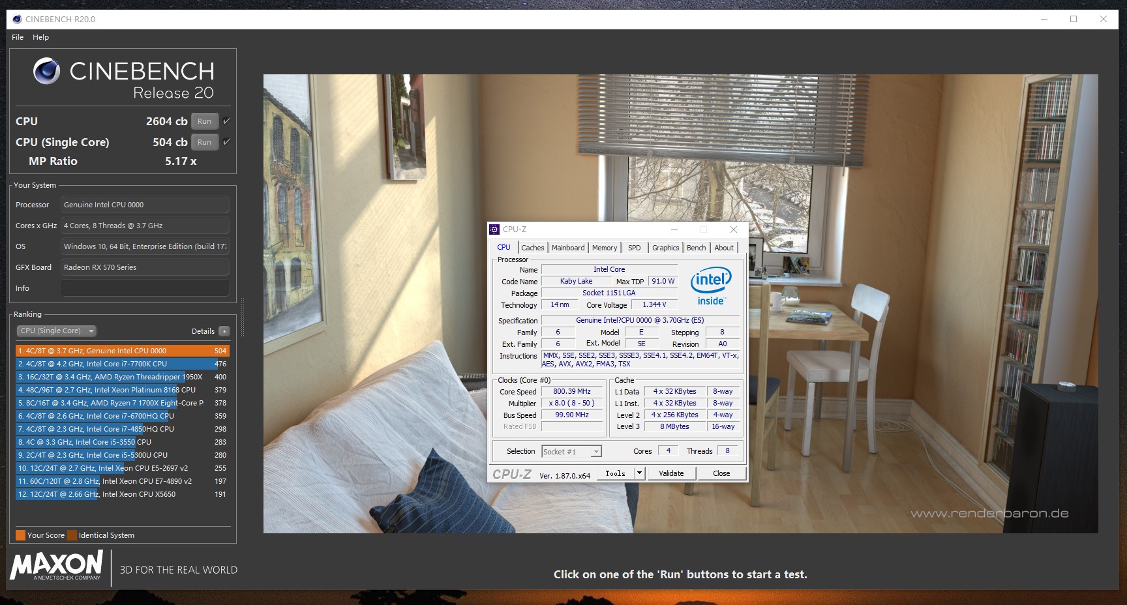
Task: Click the Tools button in CPU-Z
Action: point(615,473)
